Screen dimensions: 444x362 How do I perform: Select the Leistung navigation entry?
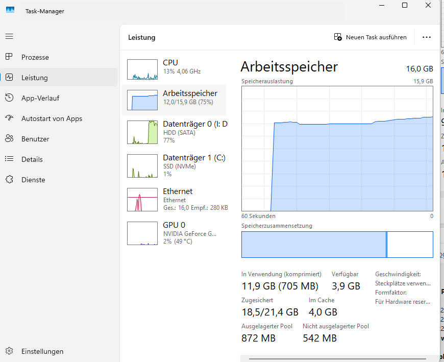pos(59,77)
